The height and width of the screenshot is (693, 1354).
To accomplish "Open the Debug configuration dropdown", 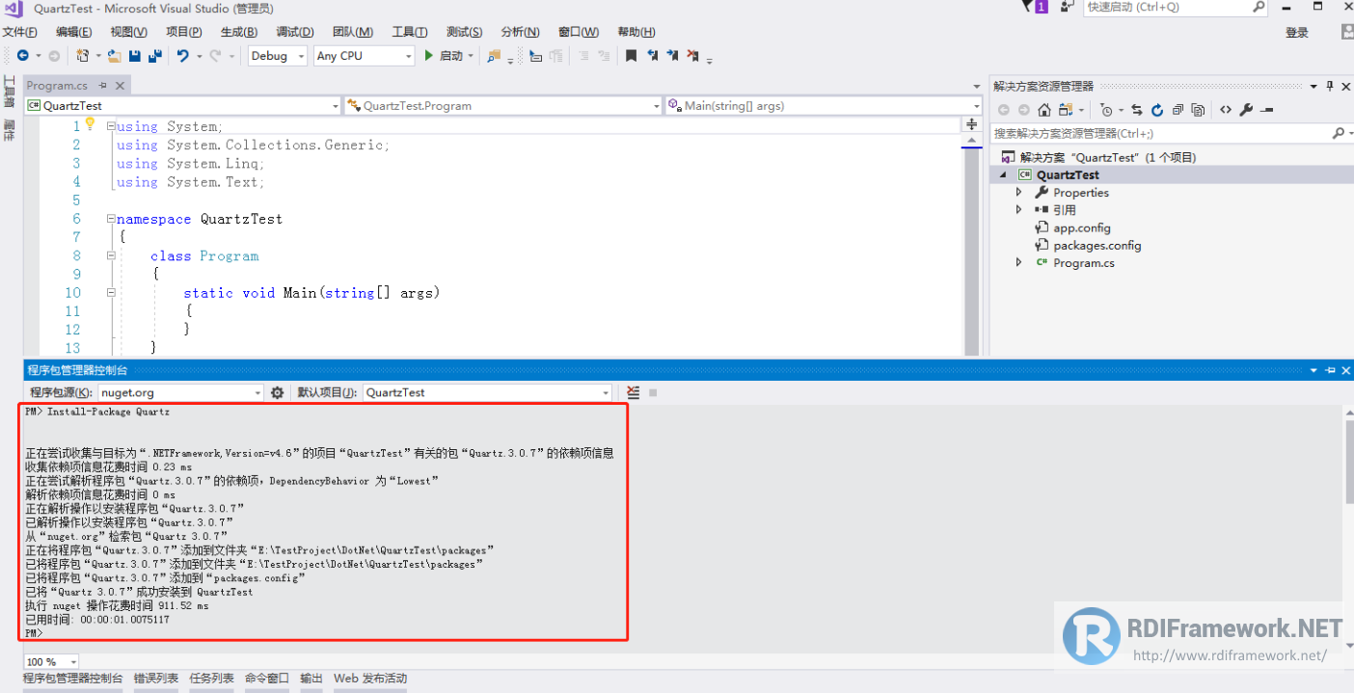I will (278, 56).
